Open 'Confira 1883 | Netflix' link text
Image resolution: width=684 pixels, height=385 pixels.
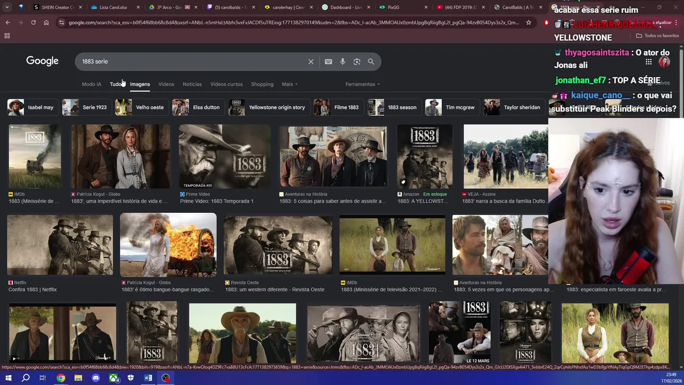(33, 290)
